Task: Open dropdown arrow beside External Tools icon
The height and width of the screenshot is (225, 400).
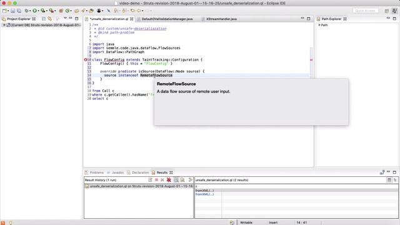Action: click(x=55, y=11)
